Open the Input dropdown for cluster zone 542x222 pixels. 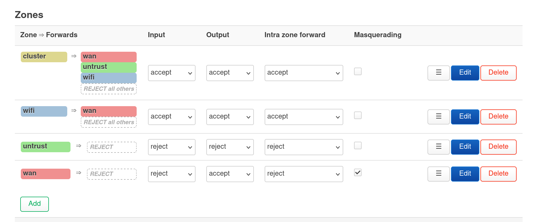pyautogui.click(x=171, y=73)
